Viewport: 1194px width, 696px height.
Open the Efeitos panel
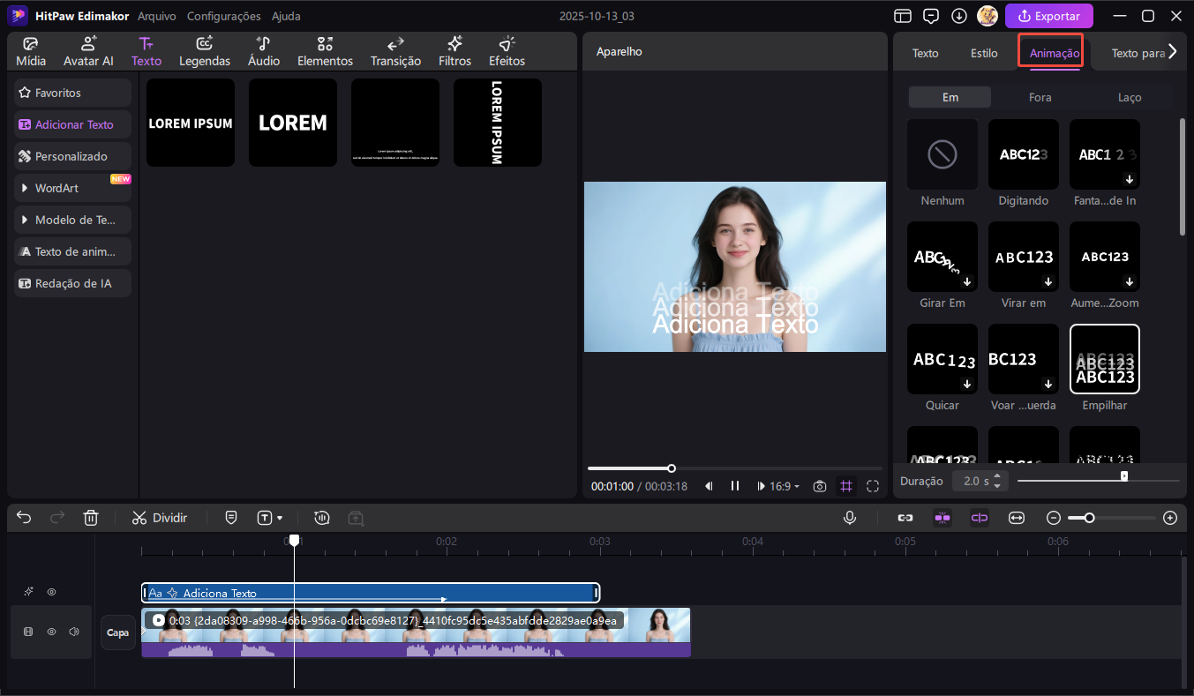pyautogui.click(x=507, y=52)
